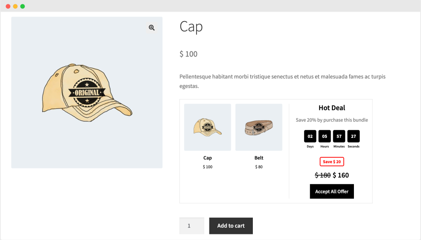This screenshot has width=421, height=240.
Task: Focus the quantity input field
Action: [191, 226]
